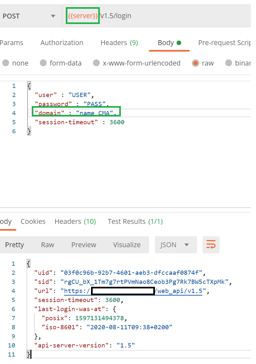Show the Test Results (1/1) tab
The height and width of the screenshot is (364, 256).
click(135, 222)
